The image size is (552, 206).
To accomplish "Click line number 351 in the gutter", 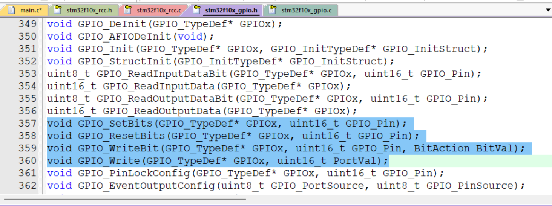I will coord(28,49).
